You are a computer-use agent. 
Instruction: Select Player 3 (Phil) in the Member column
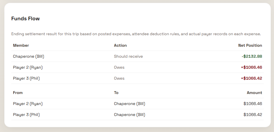click(26, 78)
